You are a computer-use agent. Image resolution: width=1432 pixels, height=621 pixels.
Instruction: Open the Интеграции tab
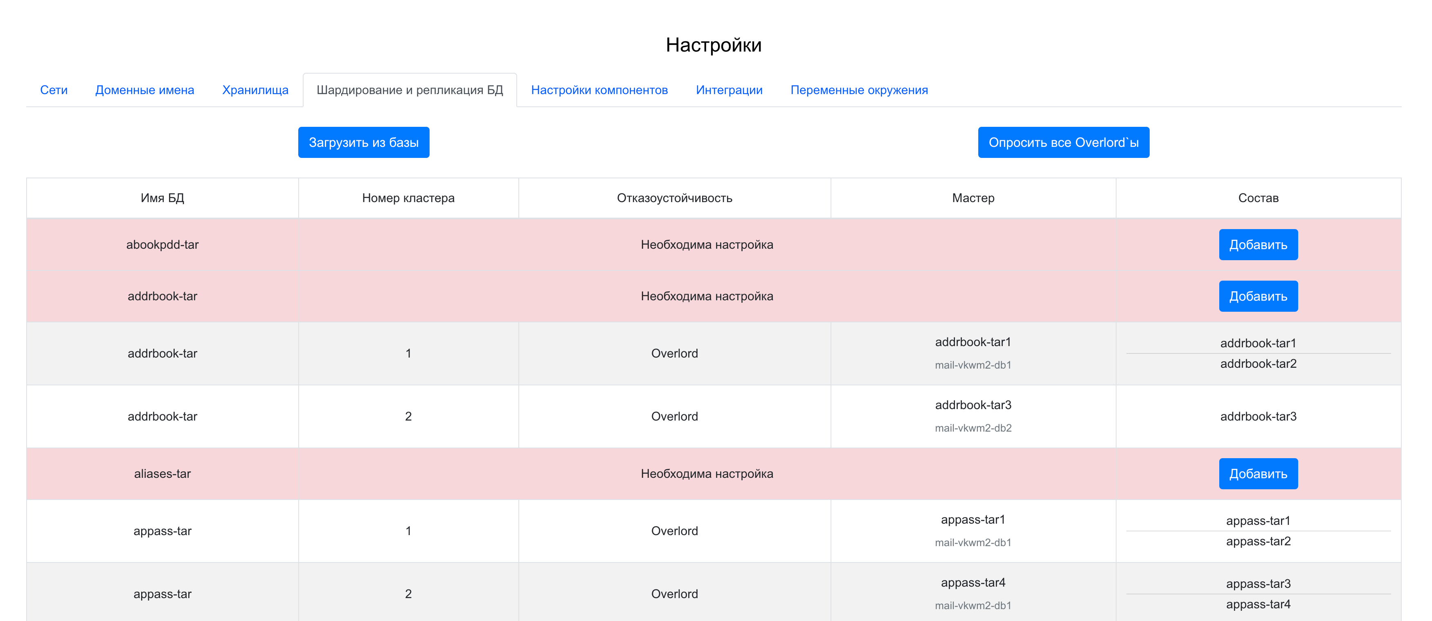729,90
